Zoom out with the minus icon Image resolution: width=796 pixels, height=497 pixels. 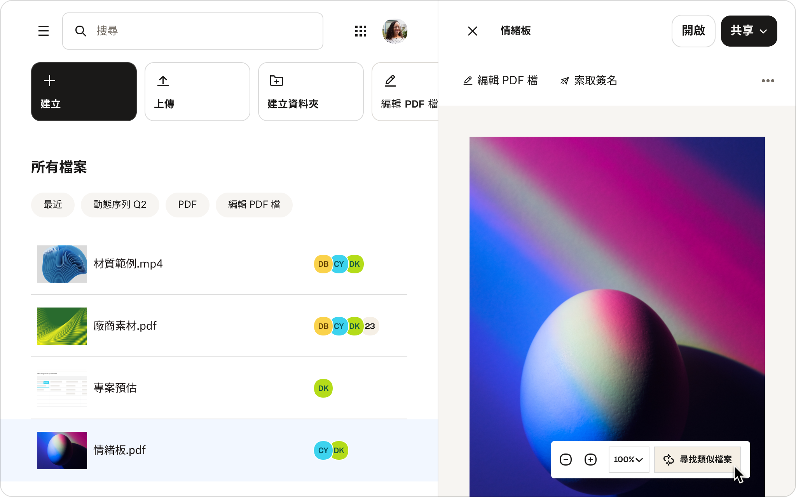pos(566,460)
